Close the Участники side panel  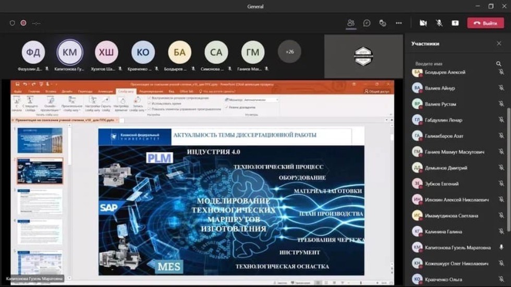pyautogui.click(x=499, y=44)
